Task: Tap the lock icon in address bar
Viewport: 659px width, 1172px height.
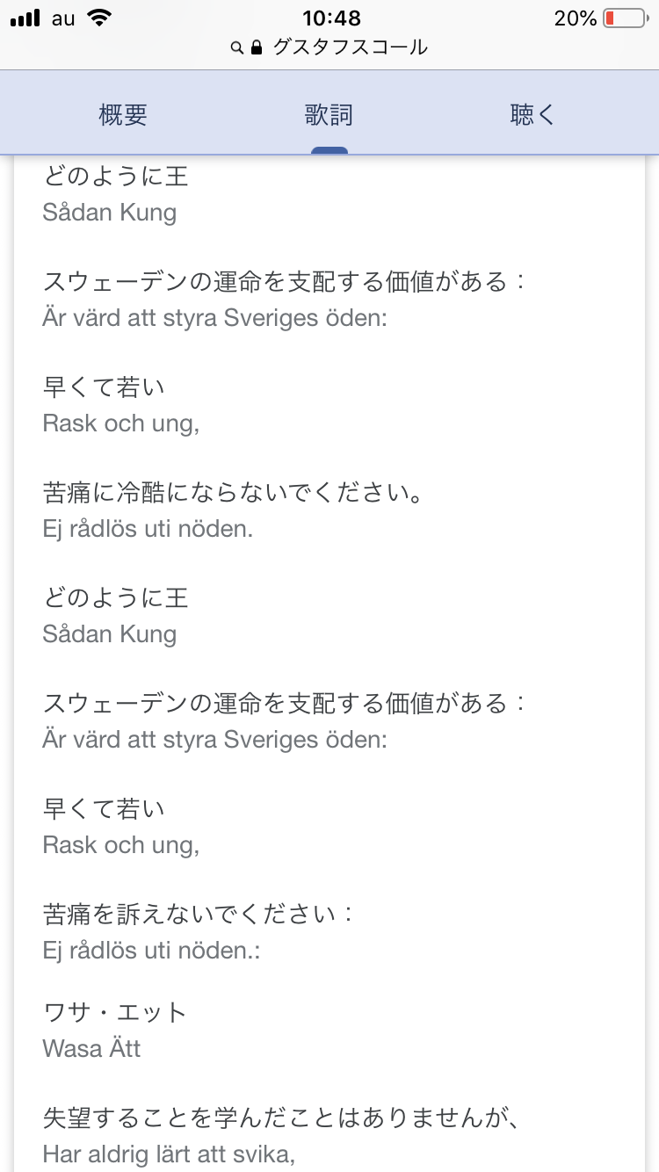Action: [257, 47]
